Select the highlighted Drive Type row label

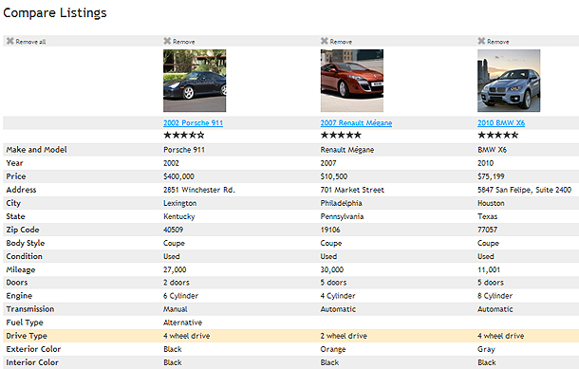[27, 336]
